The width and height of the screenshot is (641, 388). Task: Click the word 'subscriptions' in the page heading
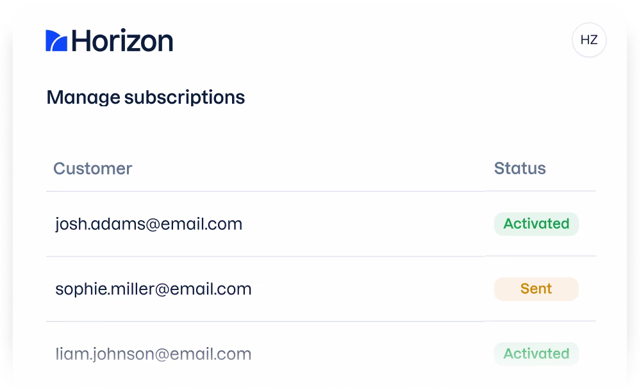185,97
